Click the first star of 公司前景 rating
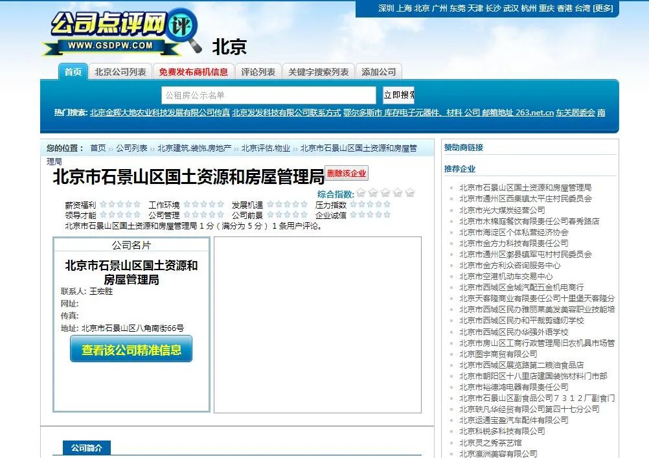The width and height of the screenshot is (649, 458). pyautogui.click(x=271, y=214)
